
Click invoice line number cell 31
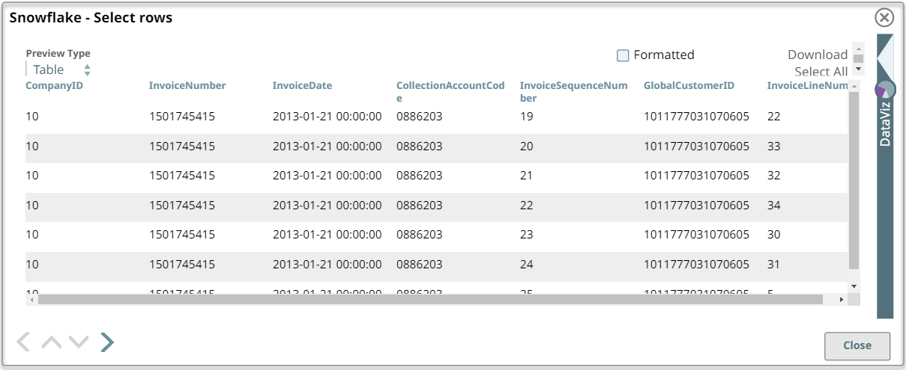[x=774, y=264]
